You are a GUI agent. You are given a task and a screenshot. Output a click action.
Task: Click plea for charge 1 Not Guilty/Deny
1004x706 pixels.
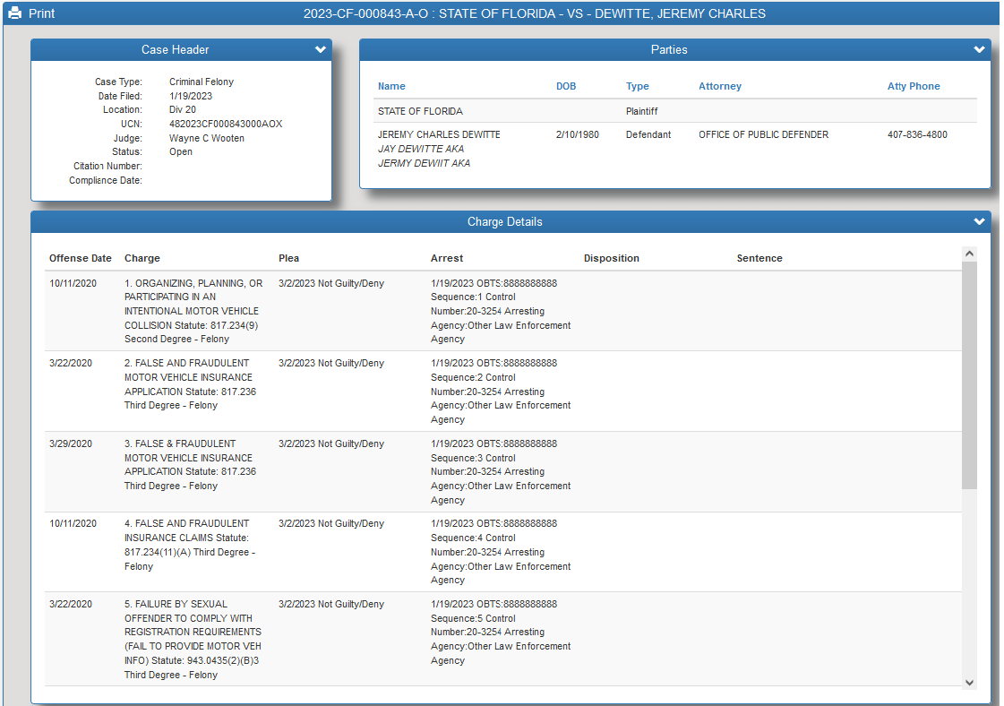pos(331,283)
